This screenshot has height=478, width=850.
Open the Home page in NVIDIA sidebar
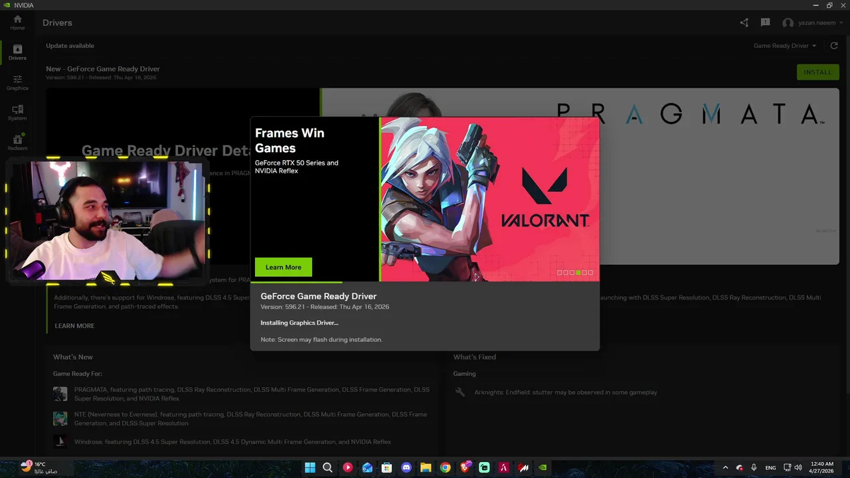click(17, 23)
